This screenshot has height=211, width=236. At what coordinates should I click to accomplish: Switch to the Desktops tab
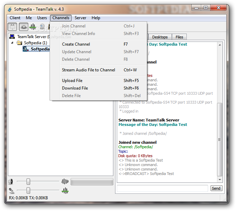(x=160, y=37)
